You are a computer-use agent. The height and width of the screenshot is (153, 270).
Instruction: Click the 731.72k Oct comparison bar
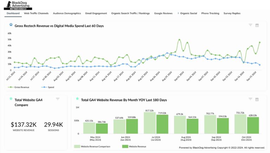[240, 124]
